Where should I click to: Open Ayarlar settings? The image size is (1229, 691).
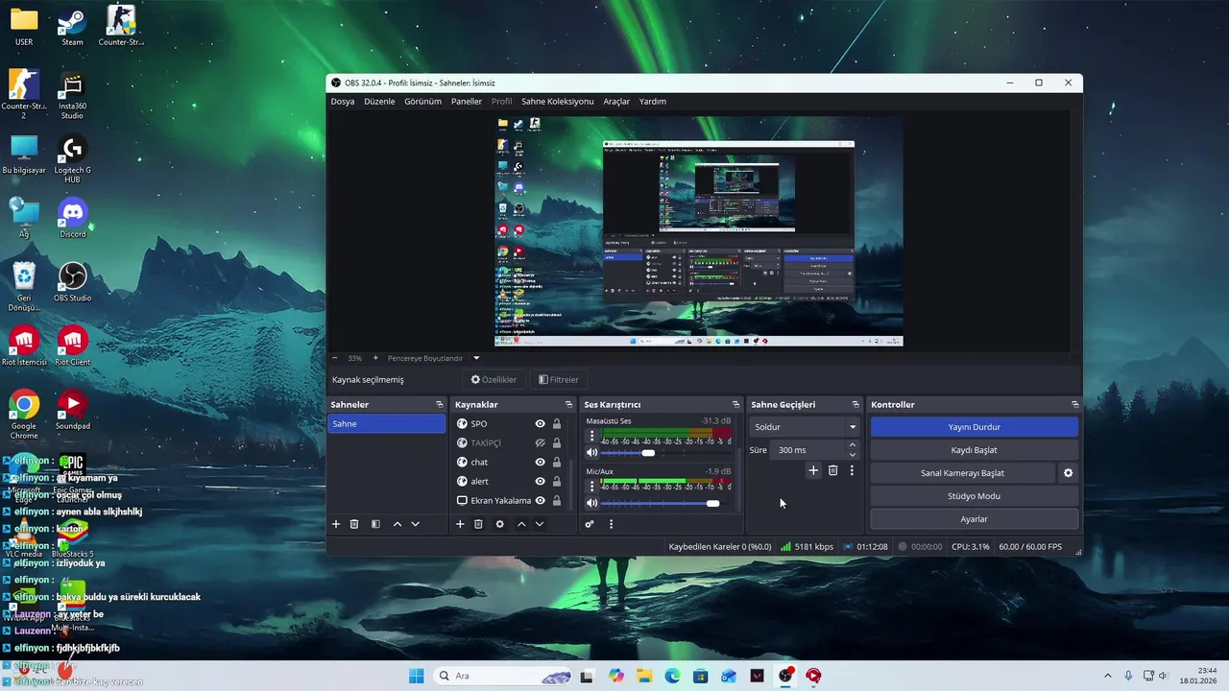tap(975, 519)
